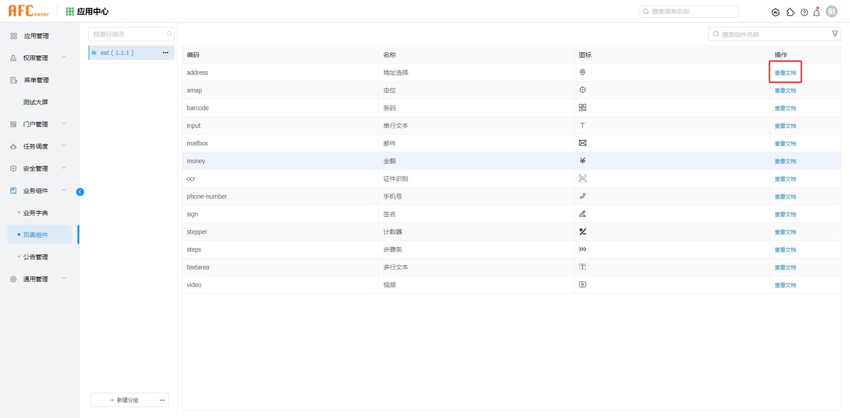Click the notification bell icon

(816, 12)
